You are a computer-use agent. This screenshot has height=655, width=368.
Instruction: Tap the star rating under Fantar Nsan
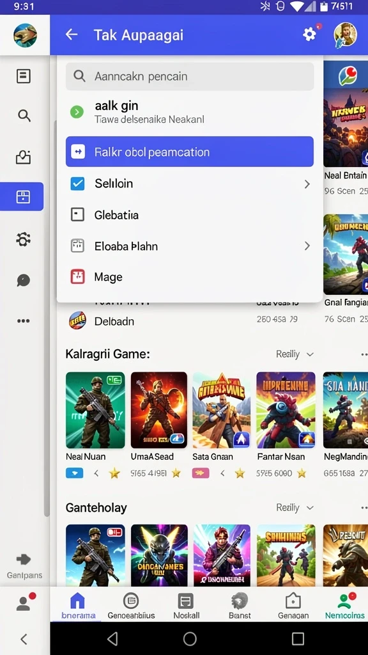tap(302, 473)
